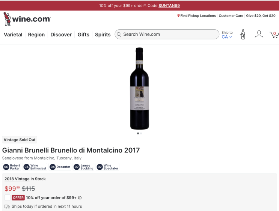Click the wine bottle product image

140,89
